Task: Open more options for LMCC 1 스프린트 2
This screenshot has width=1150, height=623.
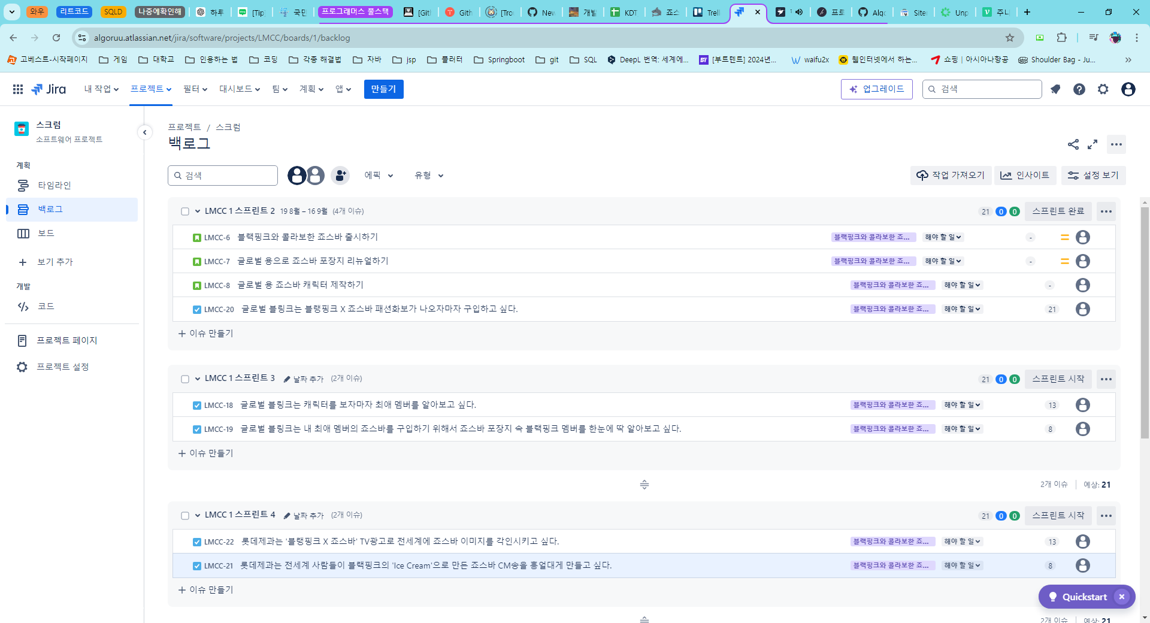Action: (x=1106, y=211)
